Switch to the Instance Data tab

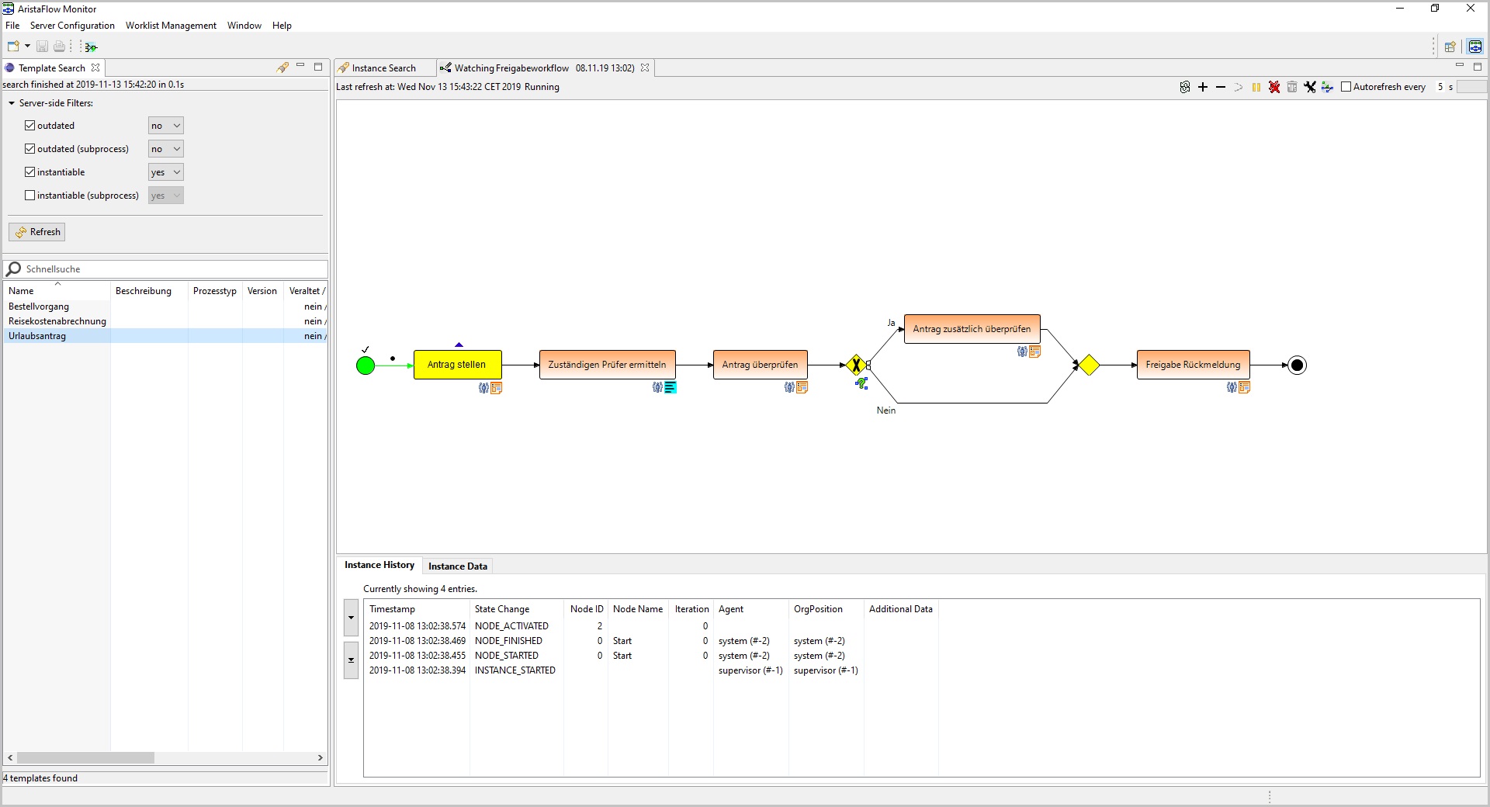click(457, 566)
